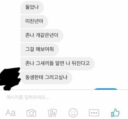Focus the 메시지를 입력하세요 message field
The image size is (128, 119).
click(x=64, y=97)
